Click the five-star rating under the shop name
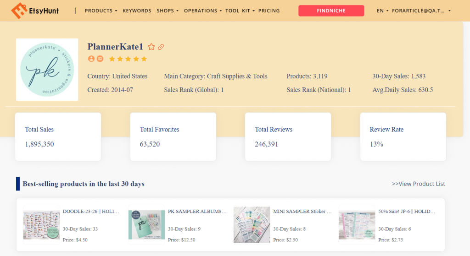 [128, 59]
